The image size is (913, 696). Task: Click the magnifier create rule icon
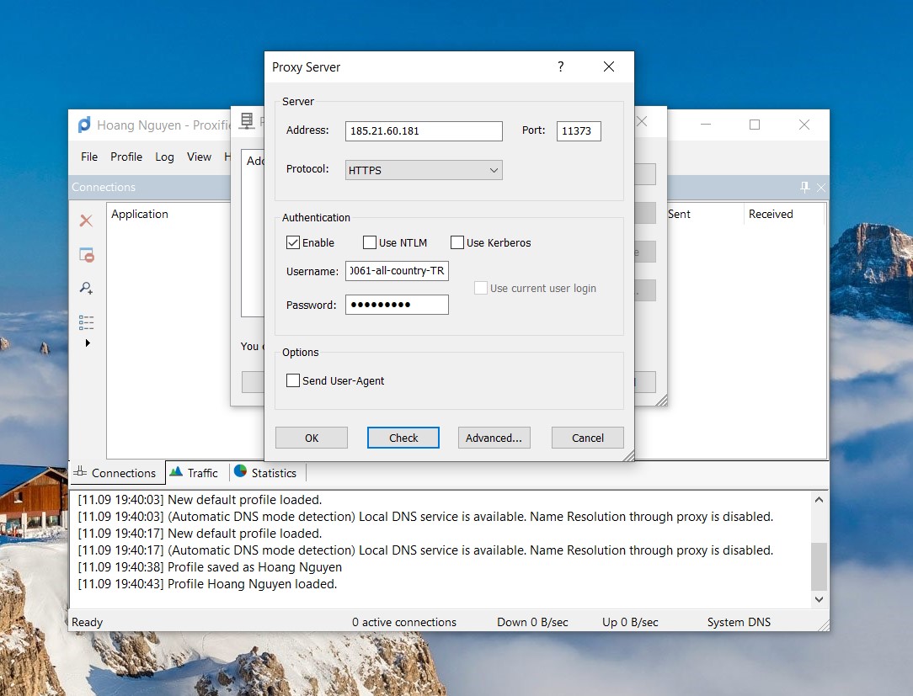pyautogui.click(x=86, y=288)
